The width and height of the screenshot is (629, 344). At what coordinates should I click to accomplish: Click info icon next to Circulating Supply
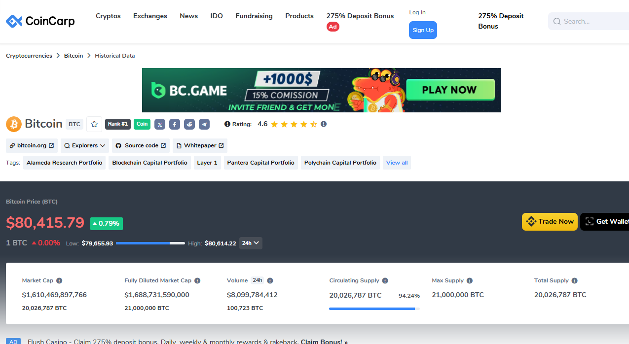click(385, 281)
